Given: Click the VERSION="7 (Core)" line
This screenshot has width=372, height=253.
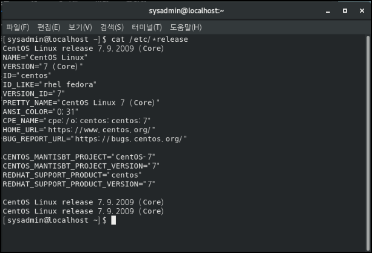Looking at the screenshot, I should (42, 66).
